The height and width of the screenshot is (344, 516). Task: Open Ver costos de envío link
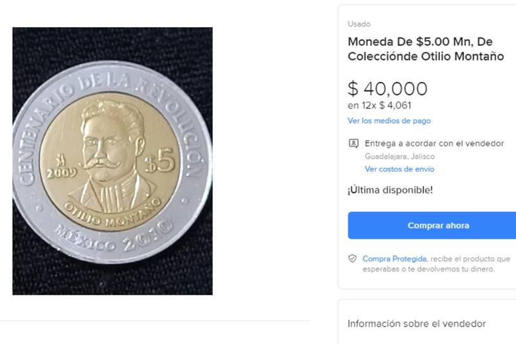click(399, 169)
